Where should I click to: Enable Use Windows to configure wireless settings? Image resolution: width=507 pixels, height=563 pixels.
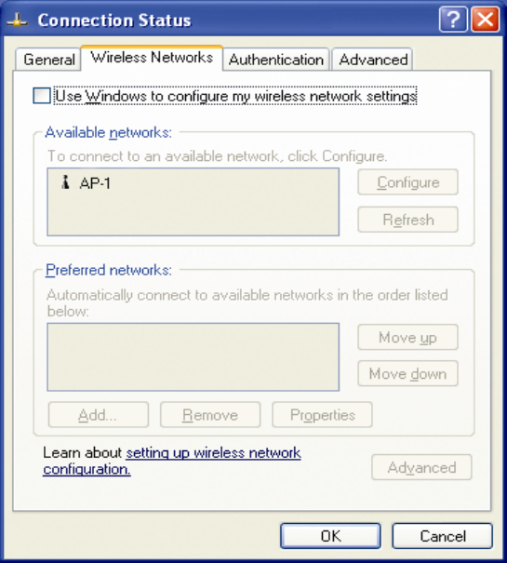42,96
